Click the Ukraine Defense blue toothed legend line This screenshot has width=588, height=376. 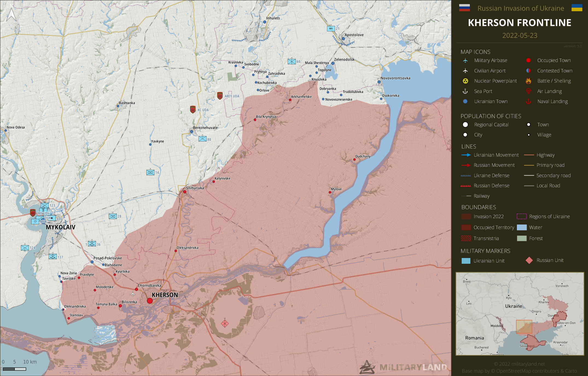[466, 176]
